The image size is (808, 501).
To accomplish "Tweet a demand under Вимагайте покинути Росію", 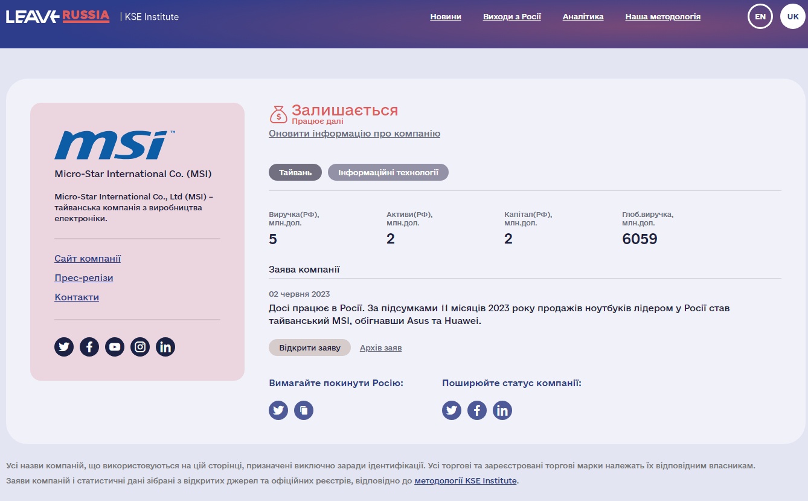I will point(278,410).
